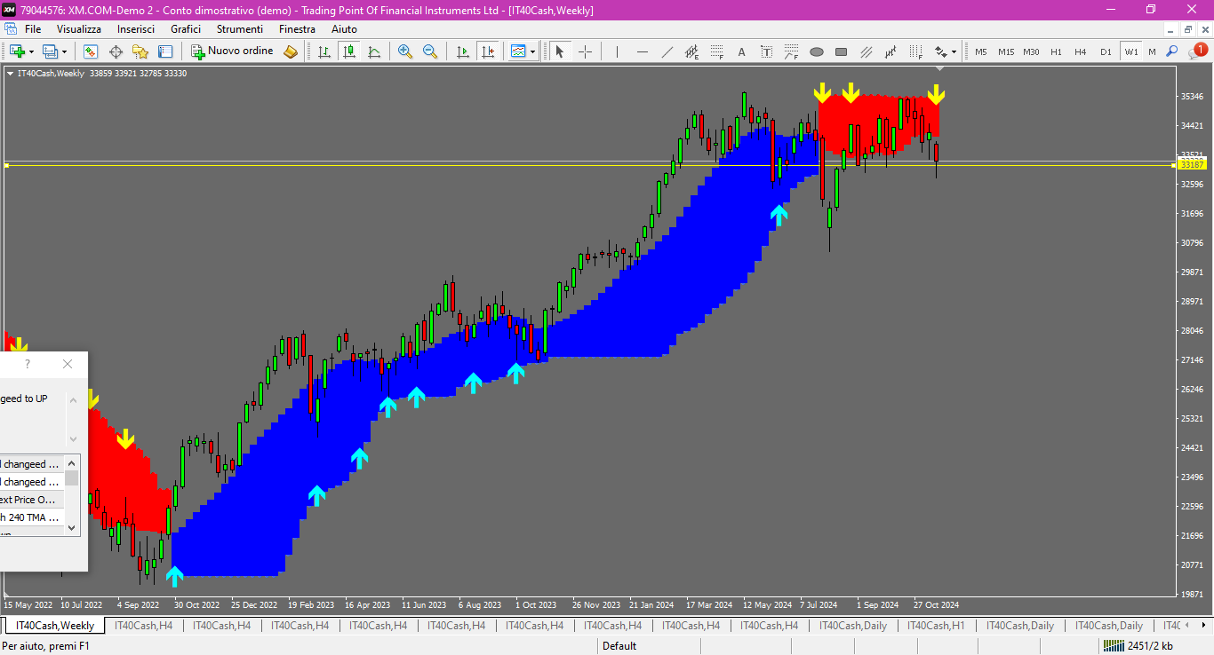Image resolution: width=1214 pixels, height=655 pixels.
Task: Select the text label T tool
Action: pos(766,51)
